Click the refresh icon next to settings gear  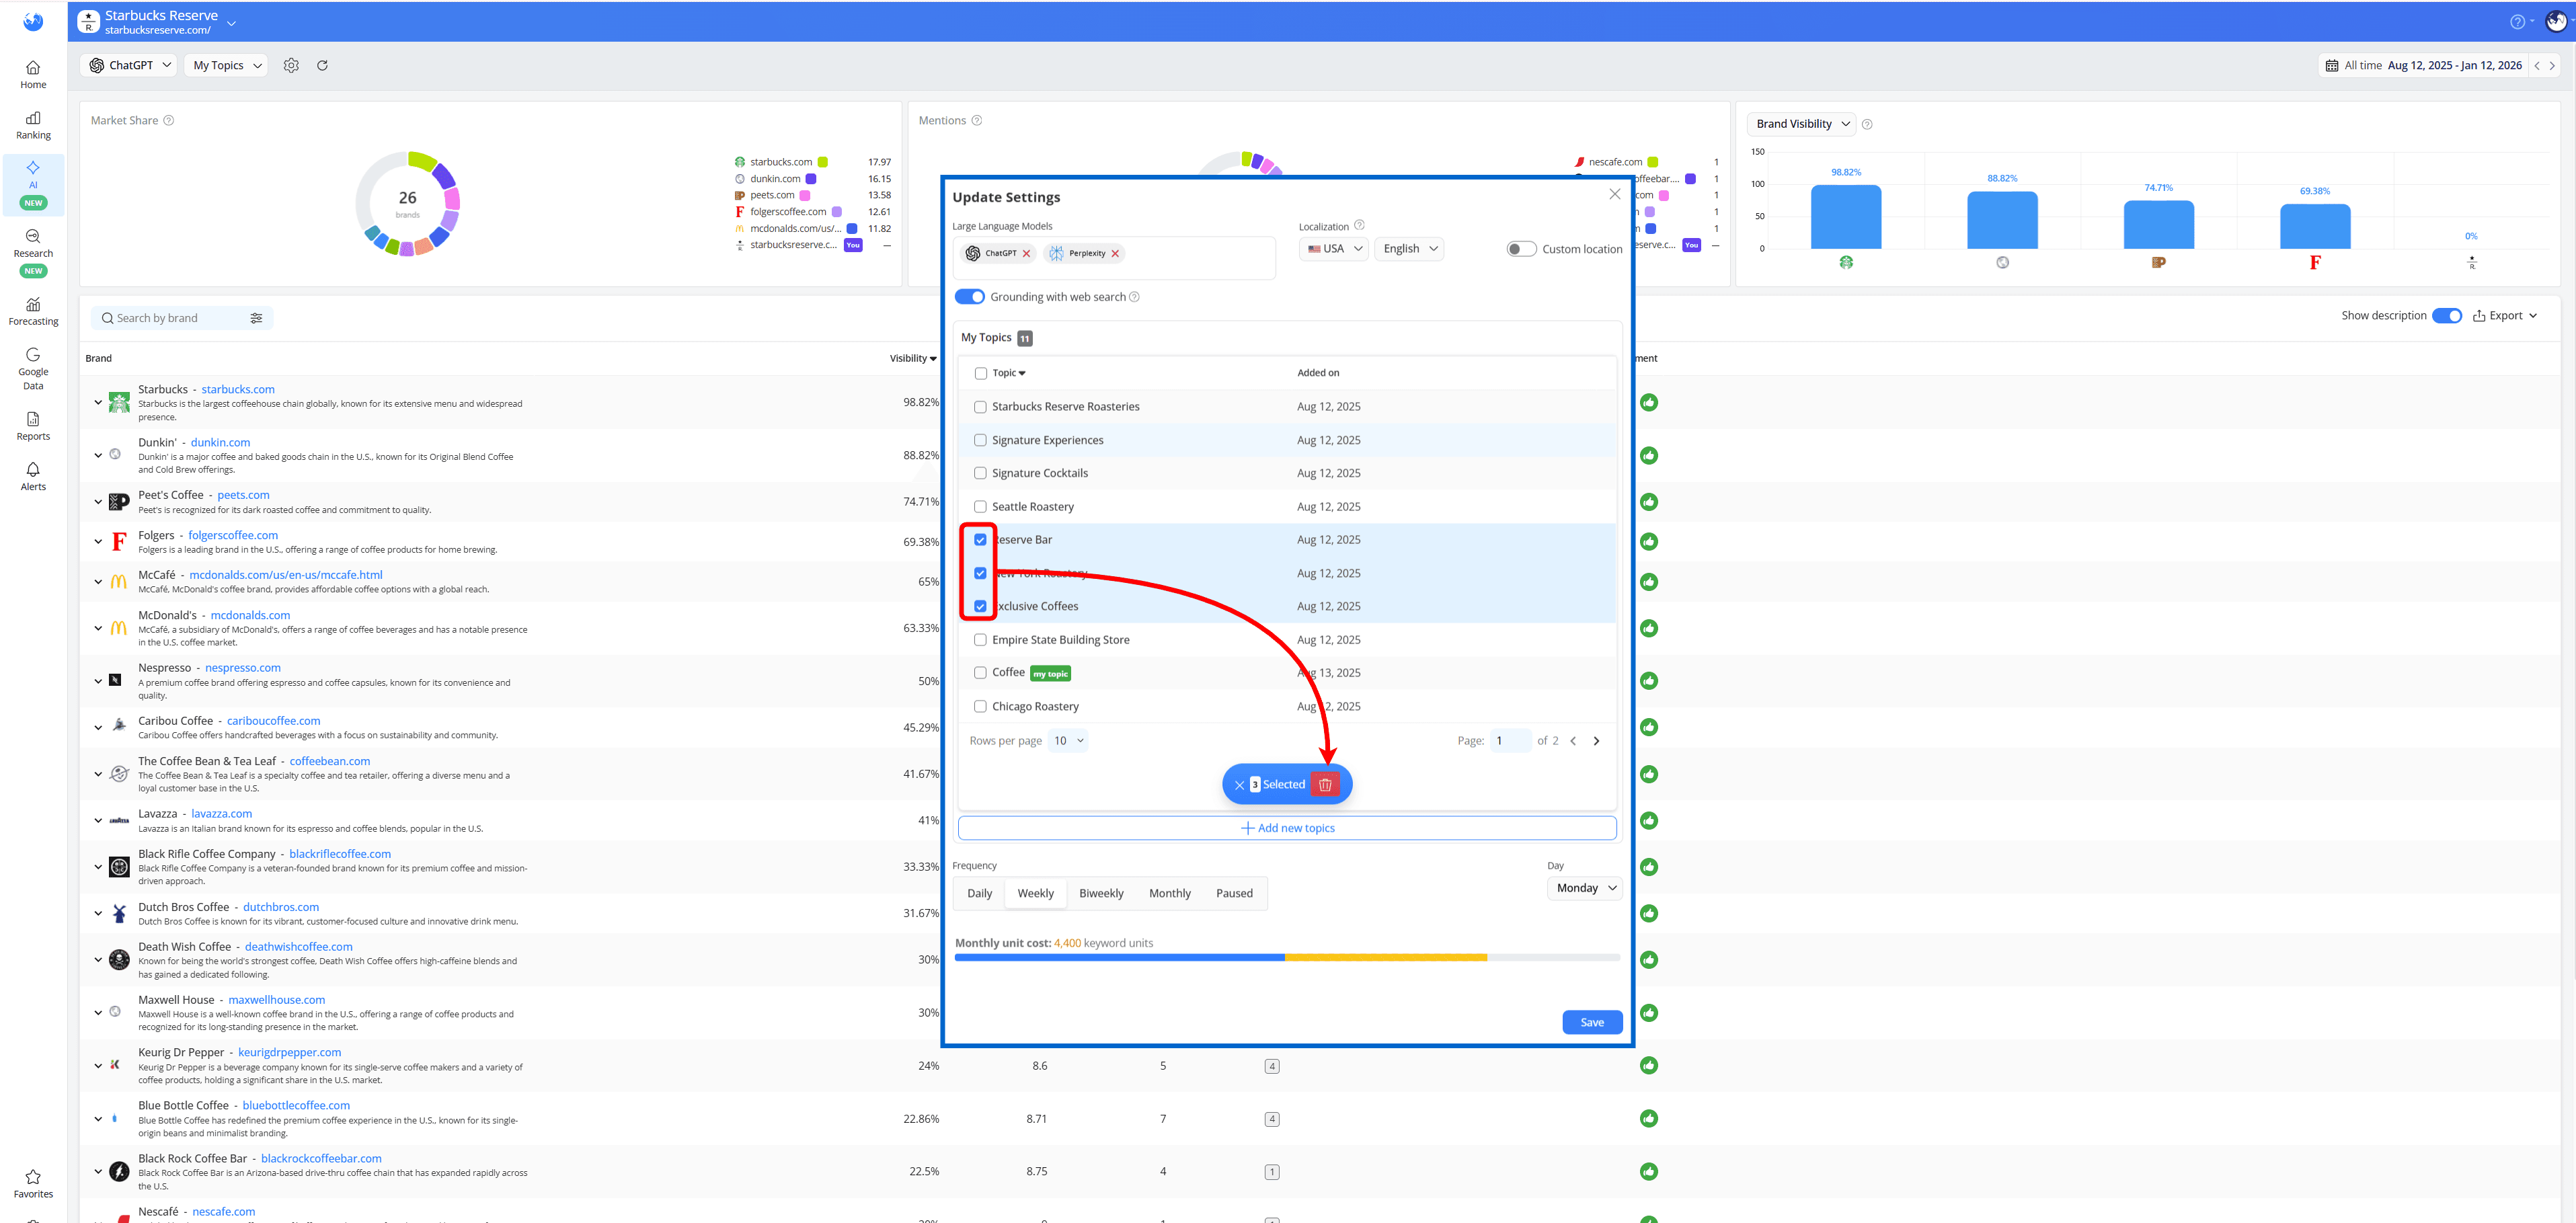[322, 65]
